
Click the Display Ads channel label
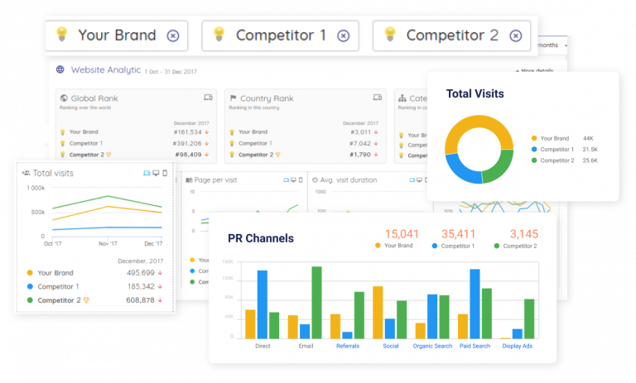518,346
